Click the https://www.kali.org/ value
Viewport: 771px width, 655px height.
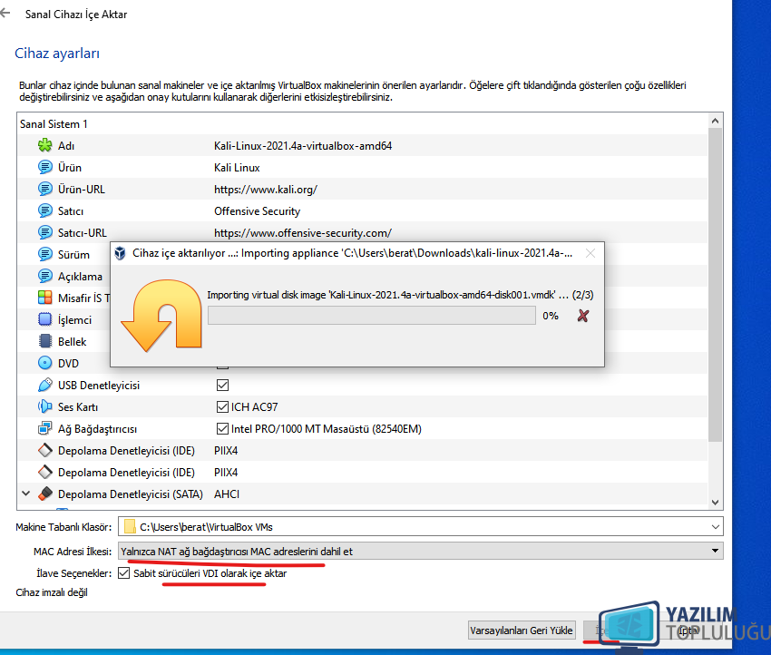pos(266,190)
